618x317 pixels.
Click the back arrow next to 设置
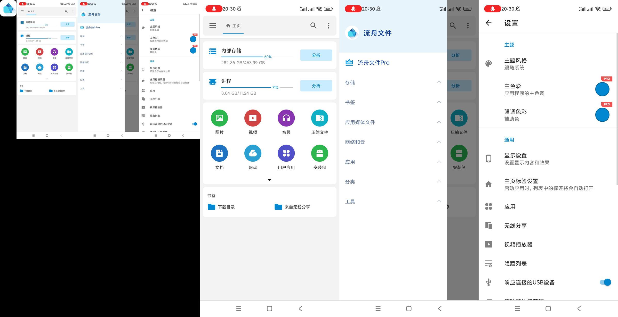click(x=488, y=23)
